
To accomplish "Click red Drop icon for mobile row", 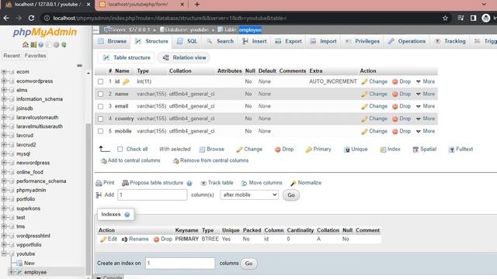I will pos(395,131).
